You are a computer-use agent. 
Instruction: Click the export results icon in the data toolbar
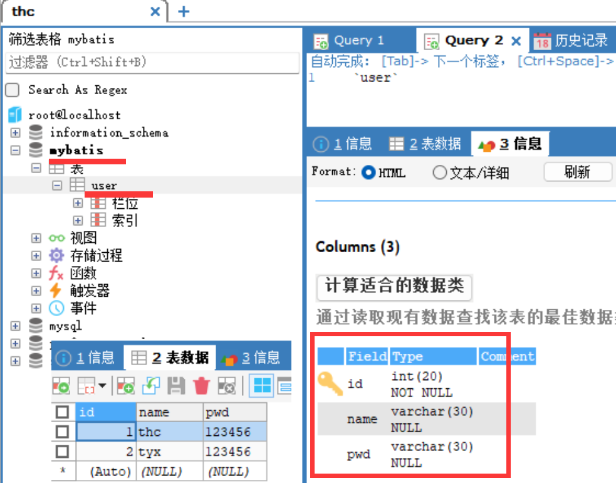[x=61, y=385]
